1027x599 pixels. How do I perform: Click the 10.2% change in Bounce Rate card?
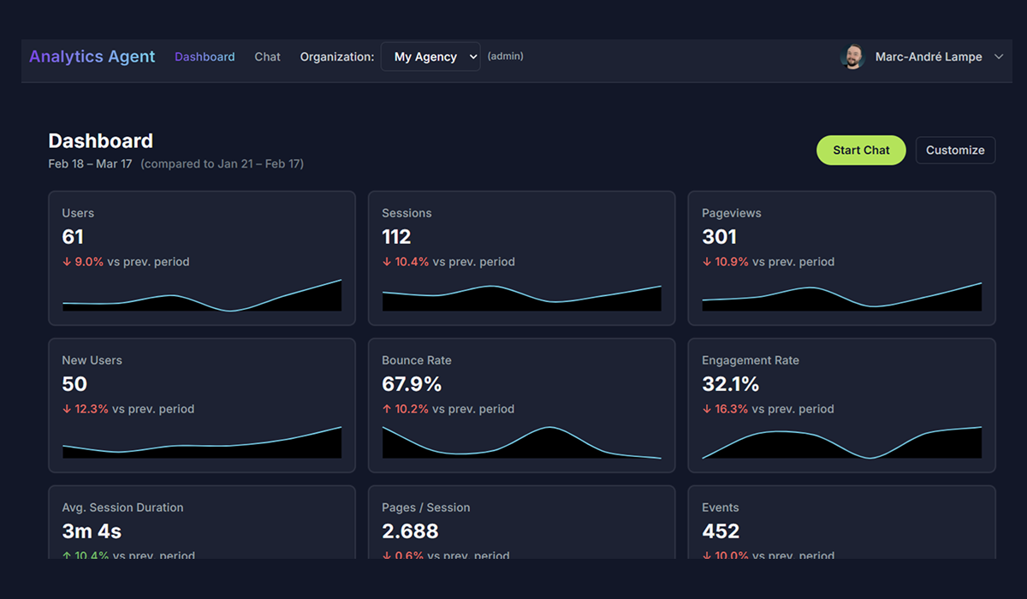406,409
